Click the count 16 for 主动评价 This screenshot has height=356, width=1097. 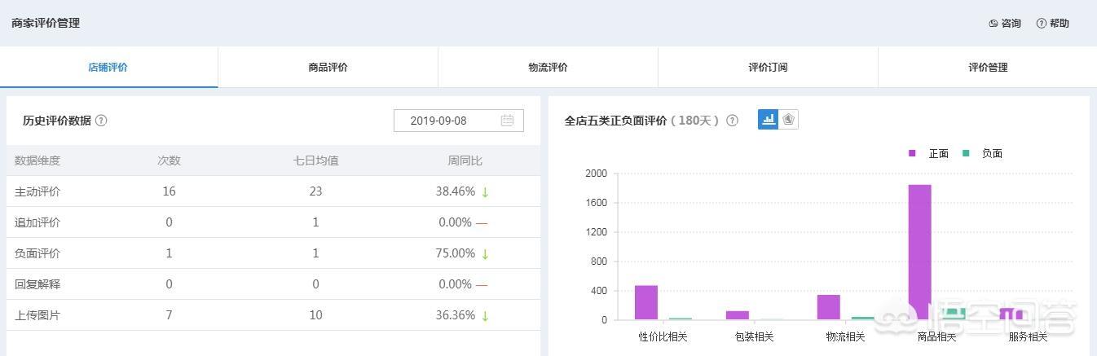click(169, 191)
